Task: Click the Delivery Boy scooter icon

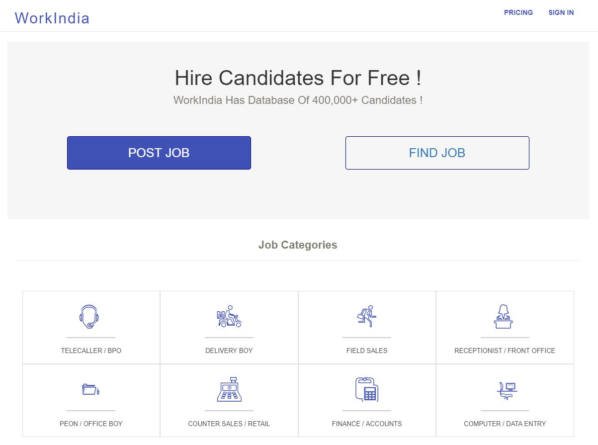Action: pos(229,317)
